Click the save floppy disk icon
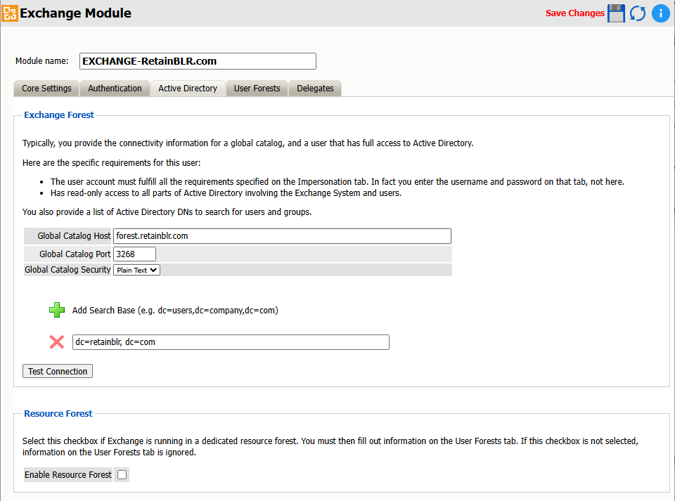This screenshot has height=501, width=675. point(617,13)
